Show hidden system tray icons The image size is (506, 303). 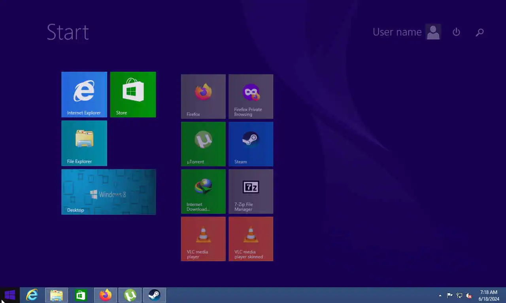(440, 296)
